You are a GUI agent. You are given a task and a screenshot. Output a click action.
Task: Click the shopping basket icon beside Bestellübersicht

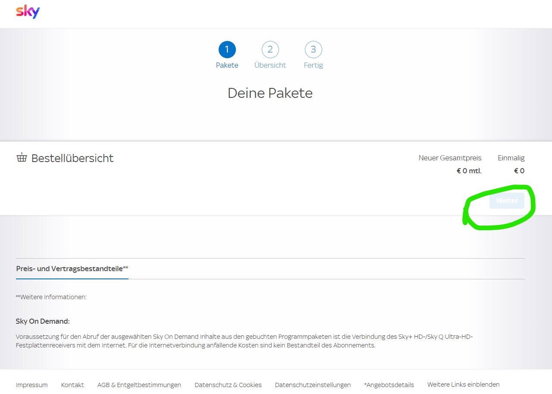point(22,158)
